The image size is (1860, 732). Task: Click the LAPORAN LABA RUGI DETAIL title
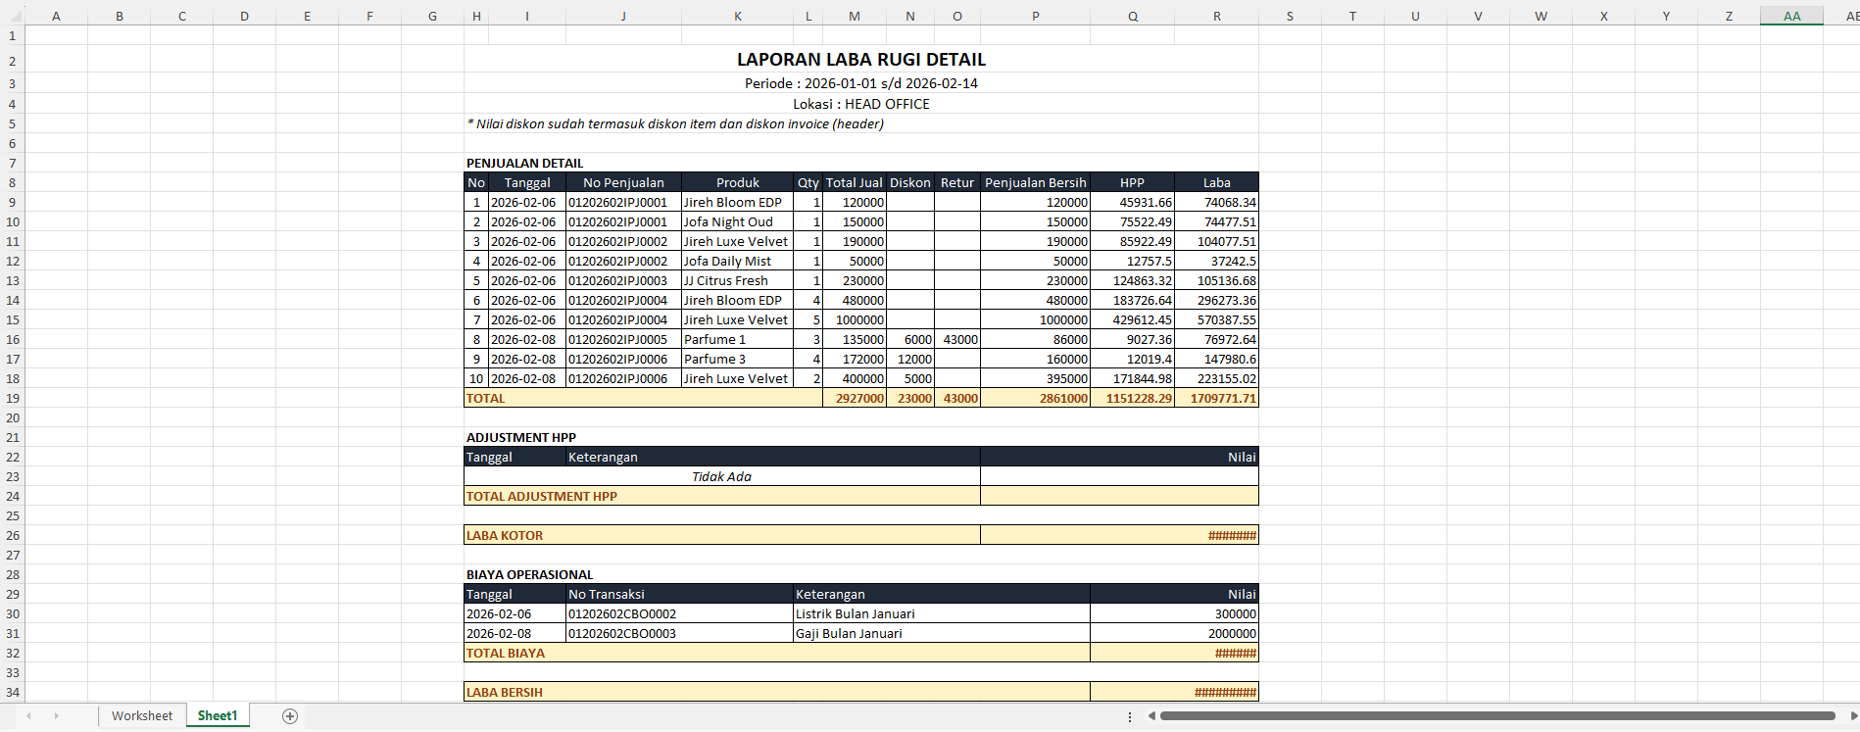click(861, 60)
